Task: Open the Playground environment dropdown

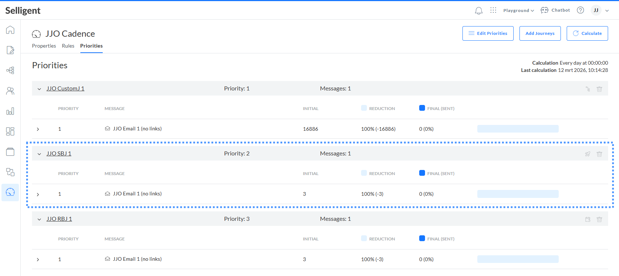Action: 518,11
